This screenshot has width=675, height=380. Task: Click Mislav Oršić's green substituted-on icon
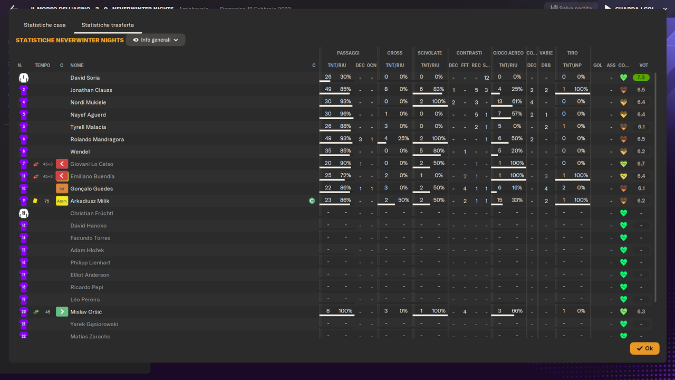tap(62, 312)
